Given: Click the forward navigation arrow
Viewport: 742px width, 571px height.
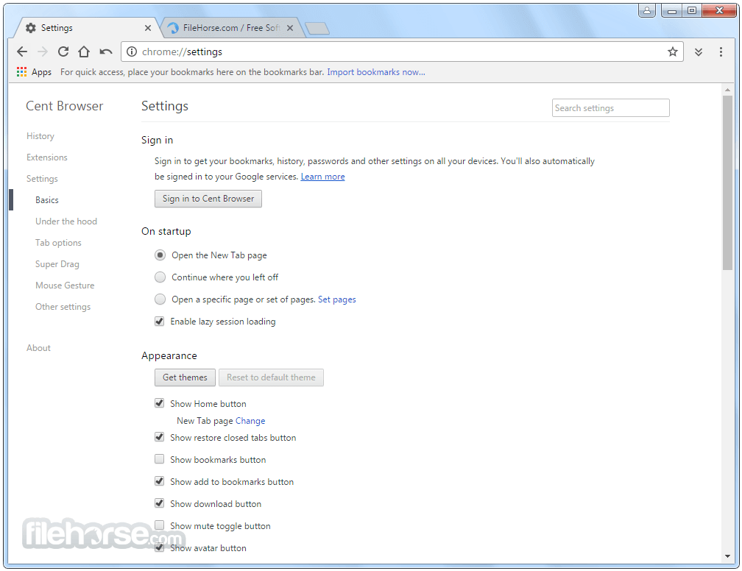Looking at the screenshot, I should [43, 52].
